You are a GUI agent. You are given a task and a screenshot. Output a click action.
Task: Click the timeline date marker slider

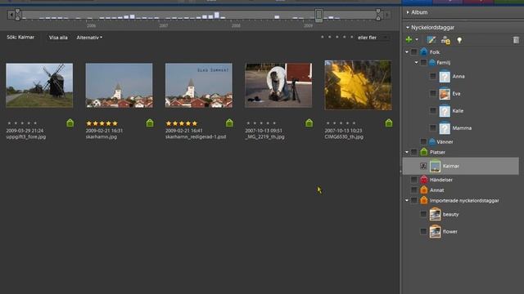[x=318, y=15]
